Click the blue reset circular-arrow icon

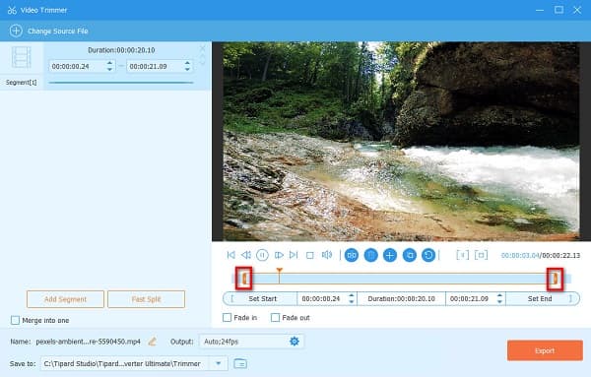pos(428,255)
